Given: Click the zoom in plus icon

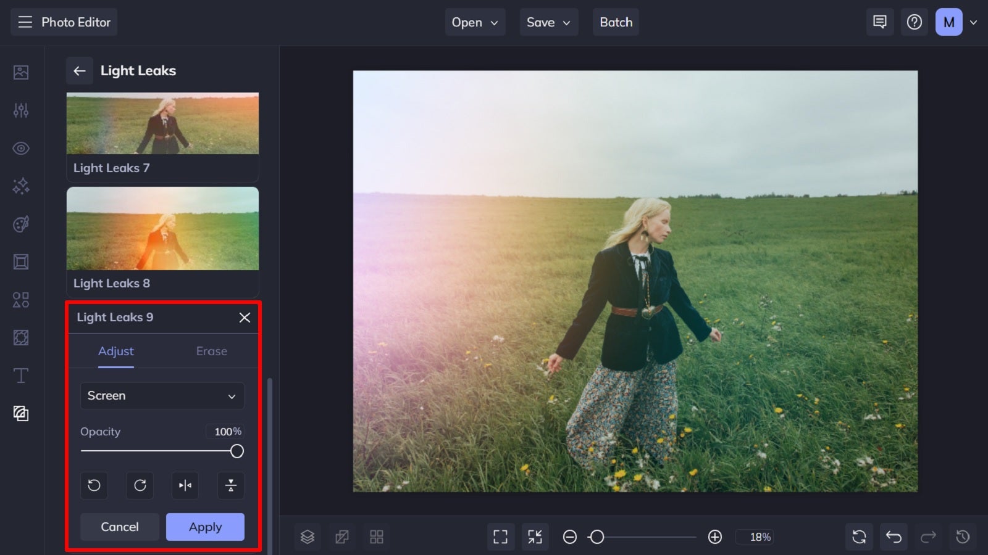Looking at the screenshot, I should 715,537.
